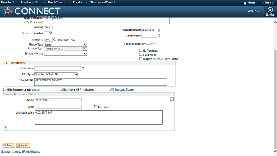The height and width of the screenshot is (156, 277).
Task: Toggle Hide from MSF navigation
Action: (61, 89)
